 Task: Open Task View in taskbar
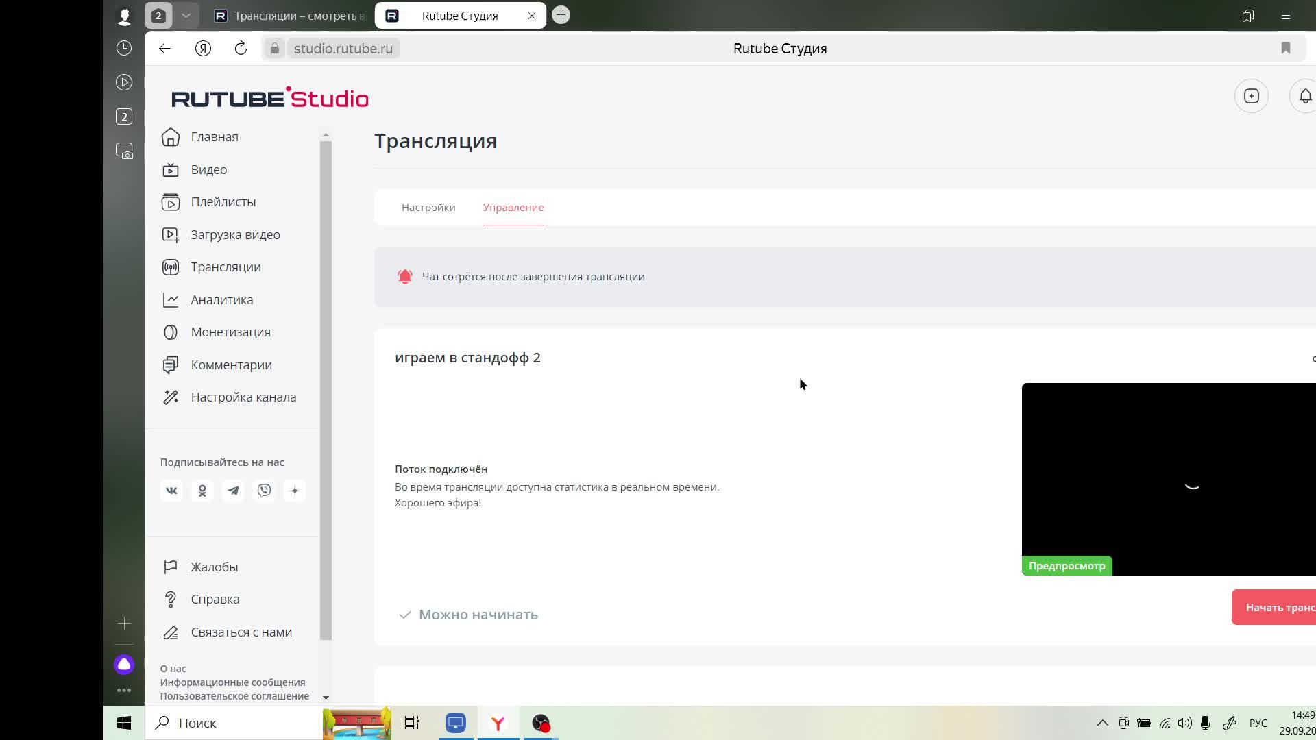[x=412, y=723]
